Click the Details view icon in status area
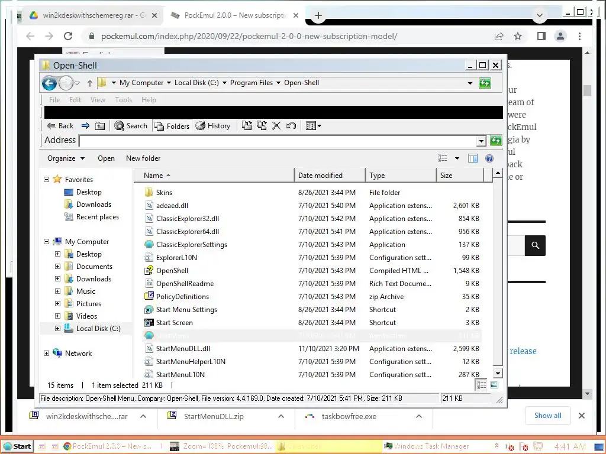The height and width of the screenshot is (454, 606). [x=481, y=385]
